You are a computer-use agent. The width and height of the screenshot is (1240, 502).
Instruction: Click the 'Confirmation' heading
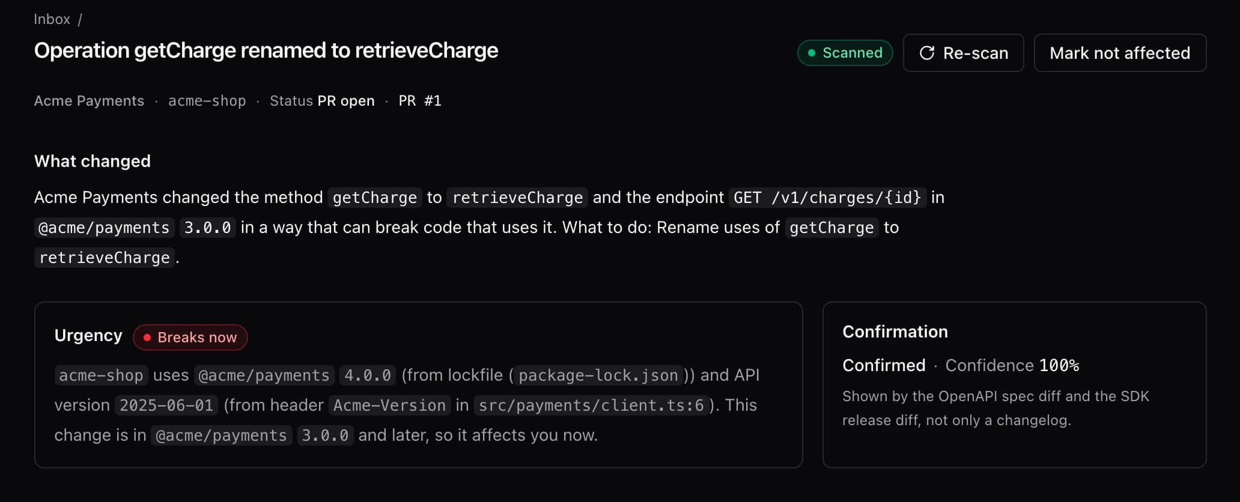click(x=895, y=331)
